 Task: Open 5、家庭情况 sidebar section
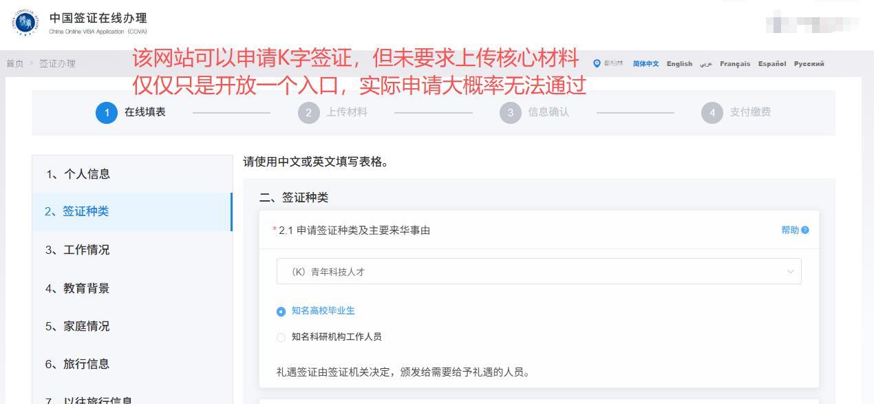(x=78, y=326)
